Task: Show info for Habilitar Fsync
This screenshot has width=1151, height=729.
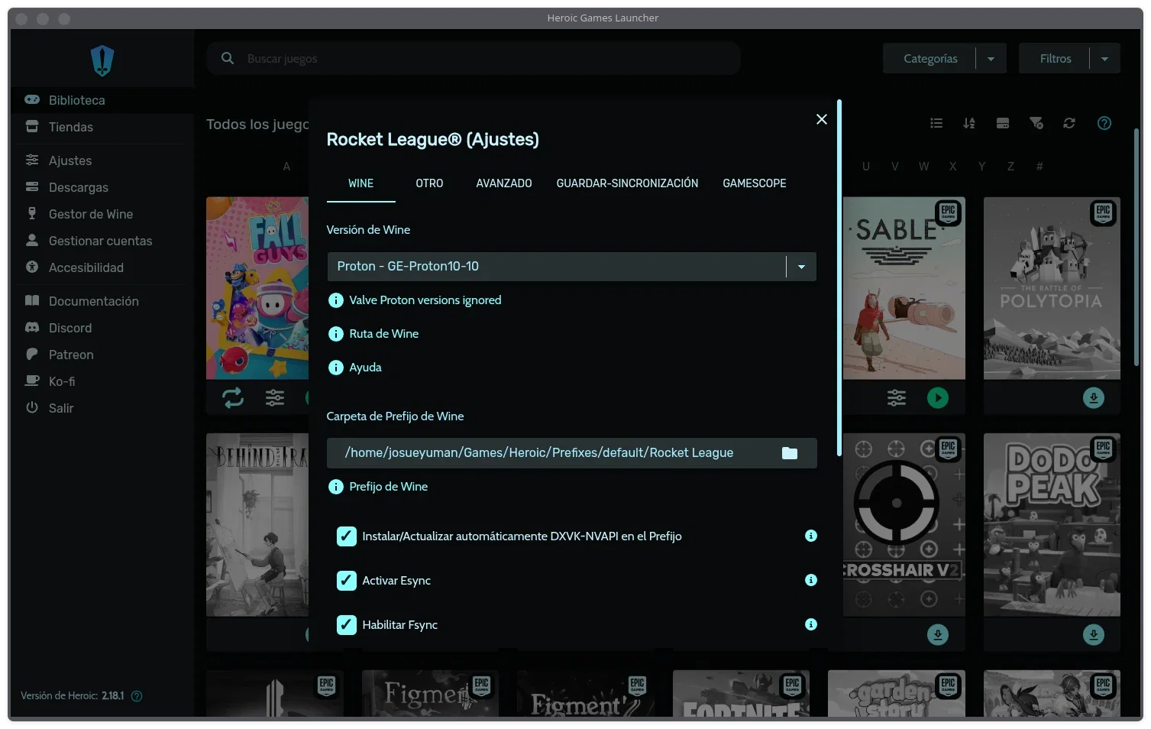Action: [x=811, y=624]
